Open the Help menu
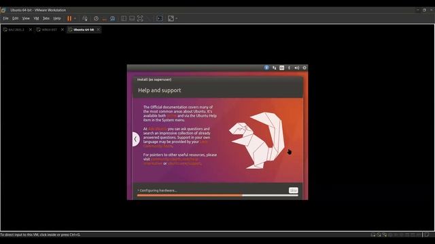Image resolution: width=435 pixels, height=244 pixels. click(57, 18)
